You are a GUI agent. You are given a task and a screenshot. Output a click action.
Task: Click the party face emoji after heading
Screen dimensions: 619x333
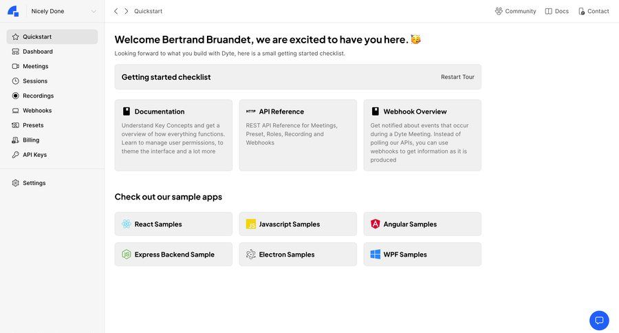(415, 39)
